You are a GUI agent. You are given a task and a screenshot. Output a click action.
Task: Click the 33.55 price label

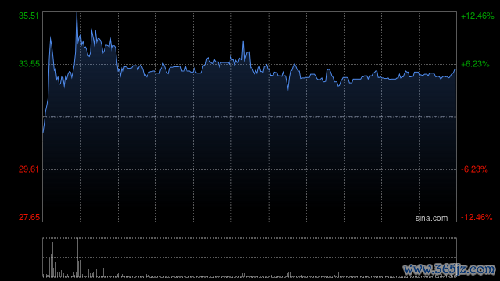coord(29,64)
